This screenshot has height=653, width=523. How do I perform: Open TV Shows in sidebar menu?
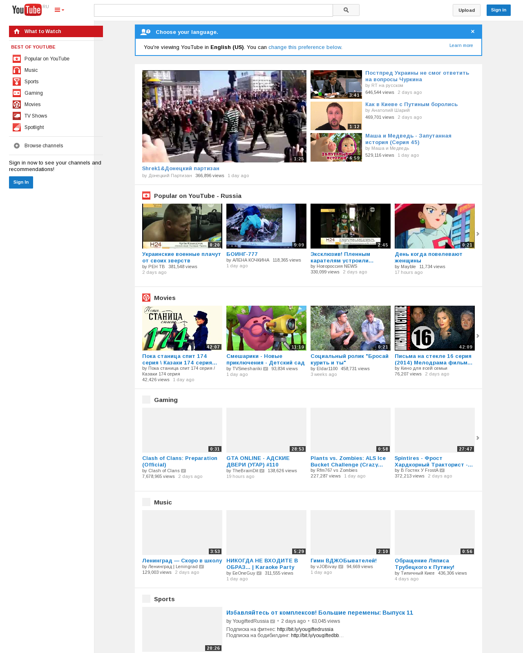click(x=36, y=116)
